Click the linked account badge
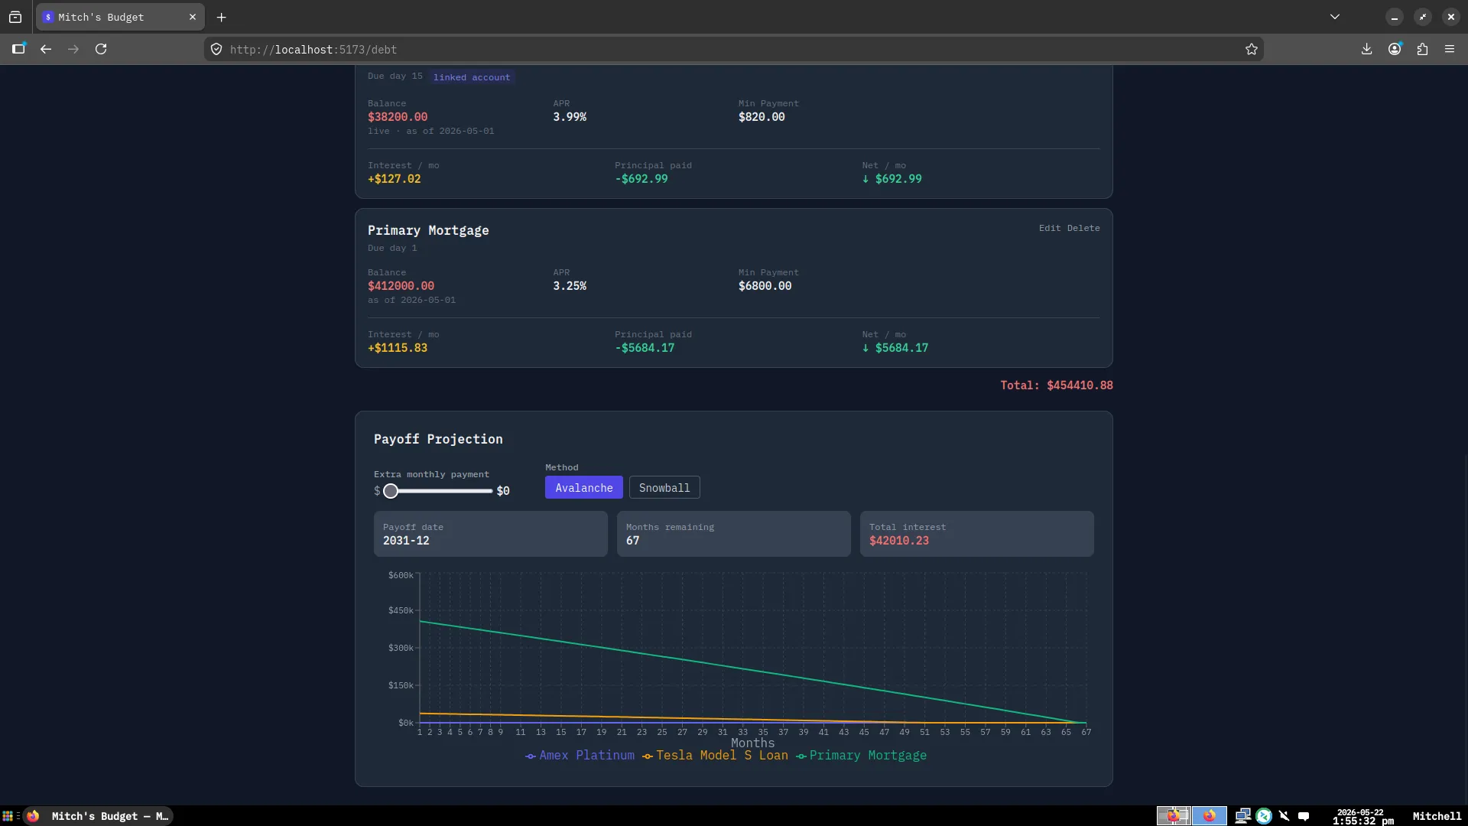This screenshot has width=1468, height=826. tap(472, 77)
